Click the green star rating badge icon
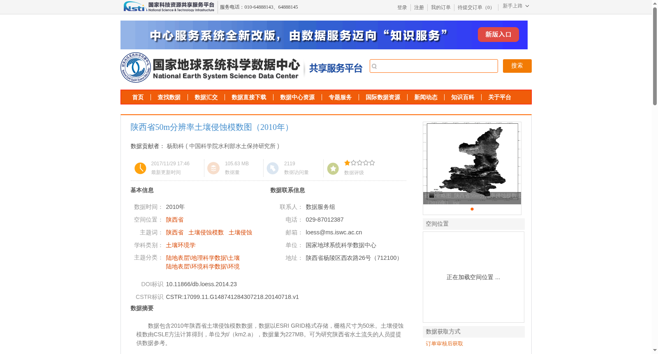658x354 pixels. pyautogui.click(x=333, y=168)
